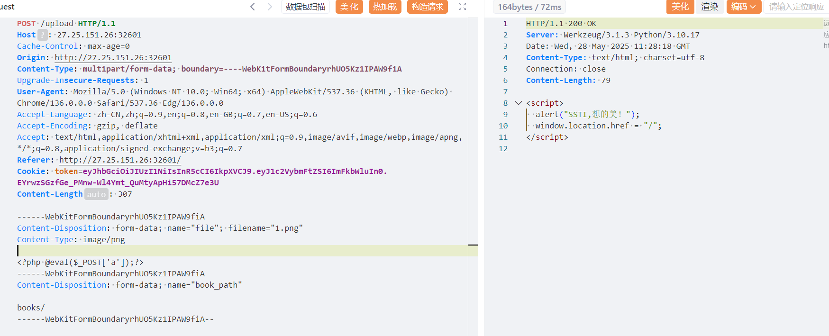
Task: Click line number 12 in response gutter
Action: click(x=503, y=148)
